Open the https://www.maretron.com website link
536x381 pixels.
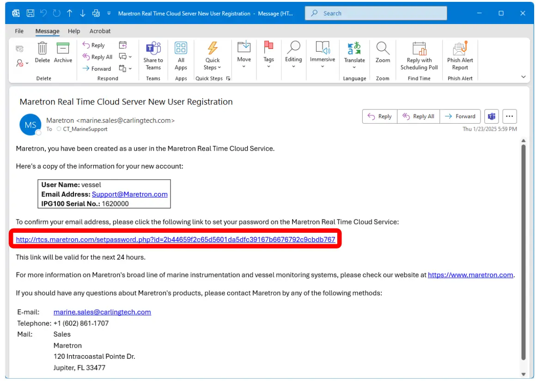[470, 275]
